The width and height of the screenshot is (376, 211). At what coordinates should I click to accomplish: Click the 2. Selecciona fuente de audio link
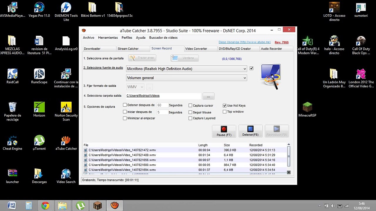point(103,68)
